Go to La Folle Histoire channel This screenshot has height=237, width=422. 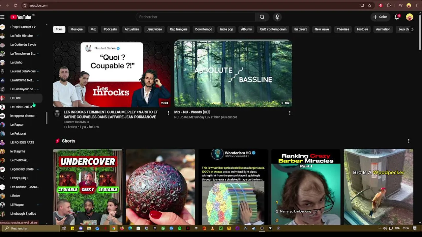(x=21, y=36)
